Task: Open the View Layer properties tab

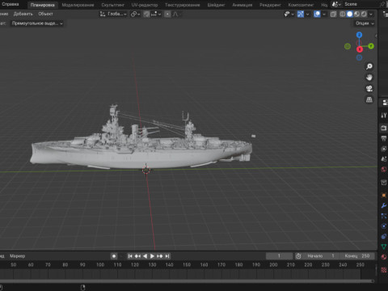Action: tap(384, 149)
